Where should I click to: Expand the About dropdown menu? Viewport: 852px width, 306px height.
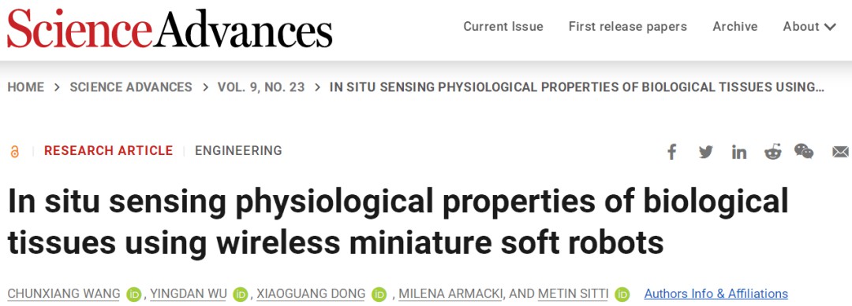809,27
